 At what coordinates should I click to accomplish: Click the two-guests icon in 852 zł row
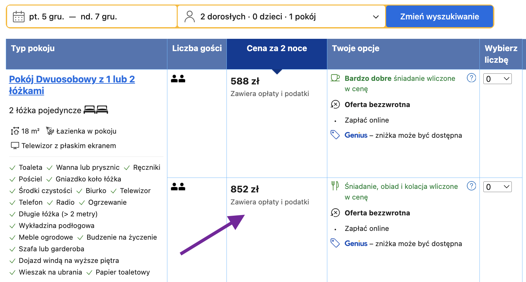(178, 187)
